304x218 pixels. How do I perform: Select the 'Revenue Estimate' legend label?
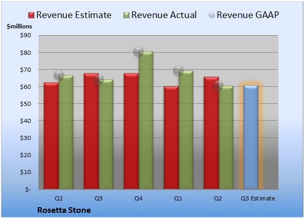[74, 15]
